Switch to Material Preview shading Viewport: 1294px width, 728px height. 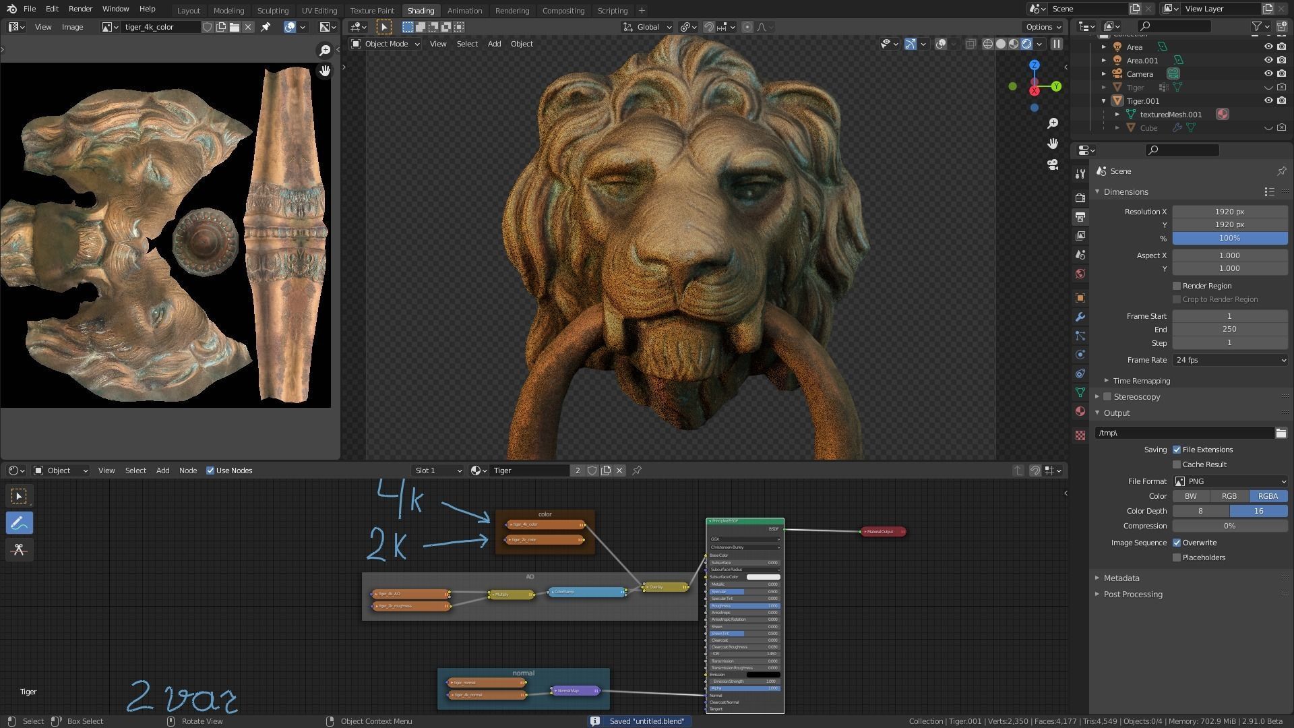click(1014, 44)
